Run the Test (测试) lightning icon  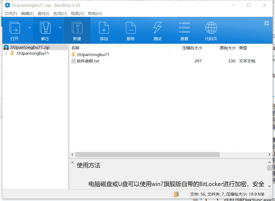click(157, 28)
